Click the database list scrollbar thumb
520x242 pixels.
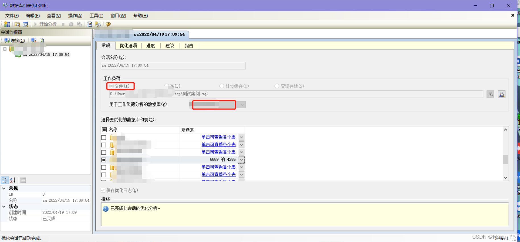pos(505,159)
